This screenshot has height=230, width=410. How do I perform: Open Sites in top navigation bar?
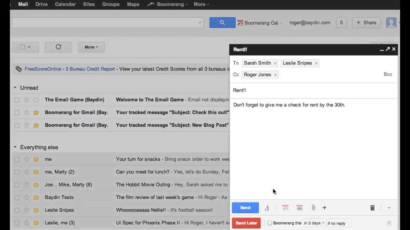(89, 4)
